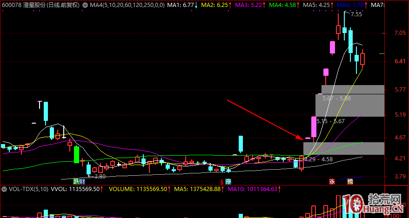Select the 5.67 - 5.88 gap zone label
The image size is (409, 218).
pyautogui.click(x=337, y=99)
